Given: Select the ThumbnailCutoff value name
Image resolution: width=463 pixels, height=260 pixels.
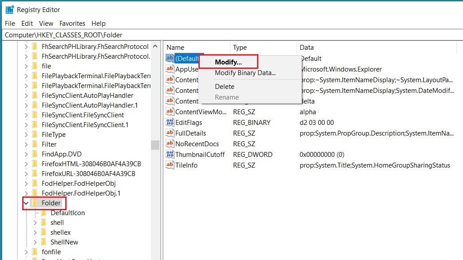Looking at the screenshot, I should pos(200,154).
